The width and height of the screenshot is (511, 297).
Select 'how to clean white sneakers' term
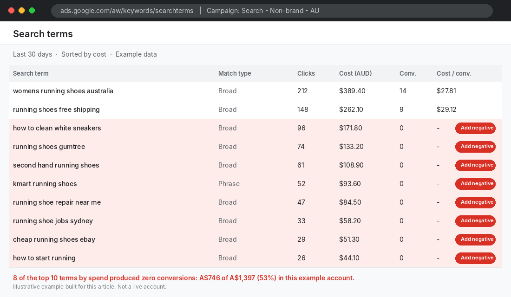click(x=57, y=128)
